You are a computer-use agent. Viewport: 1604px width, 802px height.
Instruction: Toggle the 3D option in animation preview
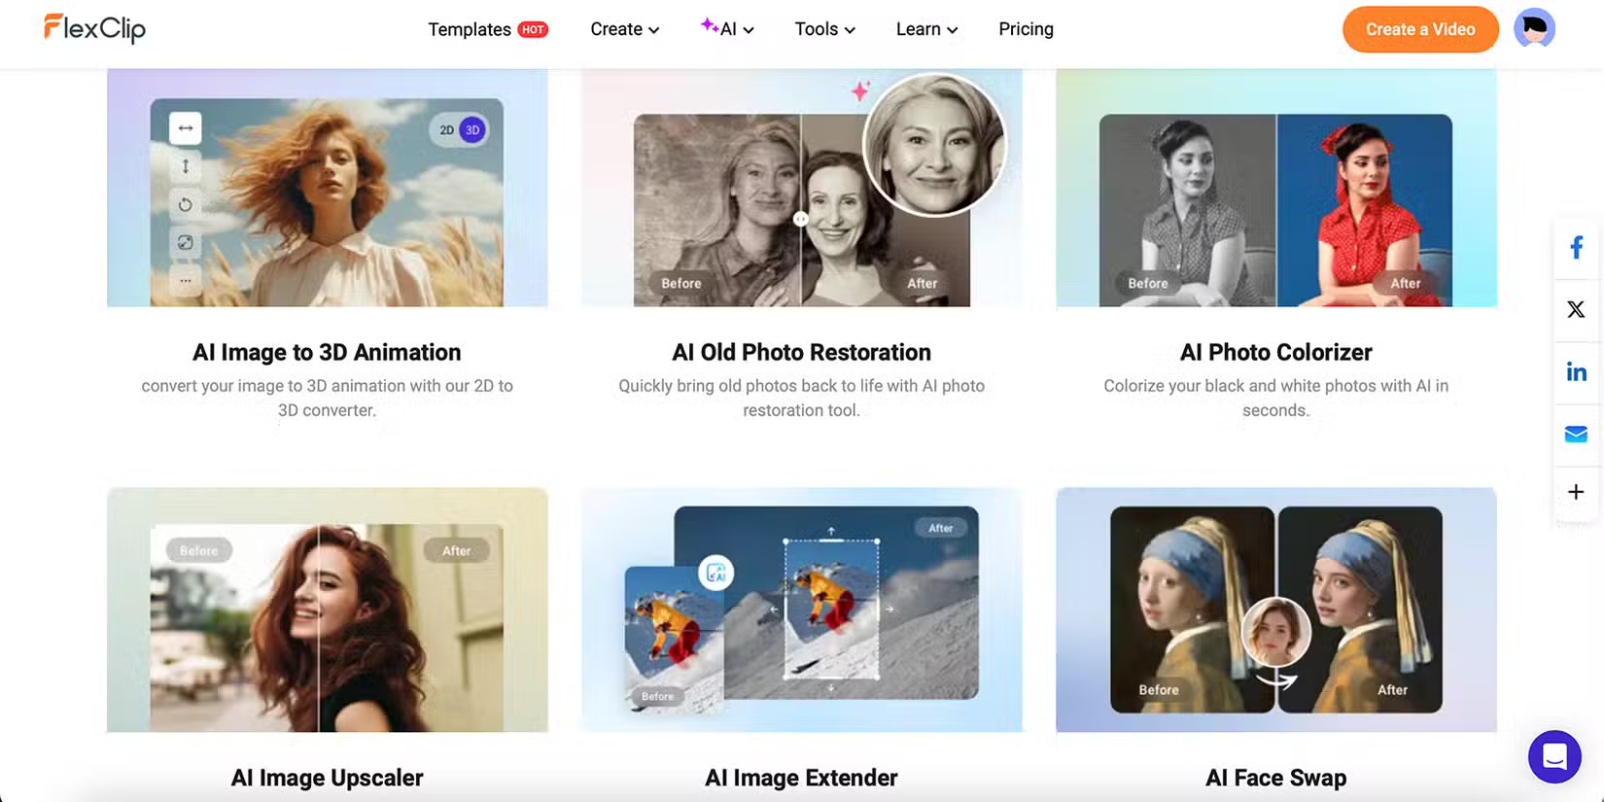point(472,130)
